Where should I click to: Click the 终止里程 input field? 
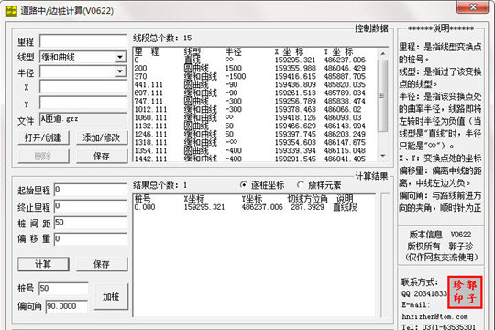pyautogui.click(x=90, y=206)
